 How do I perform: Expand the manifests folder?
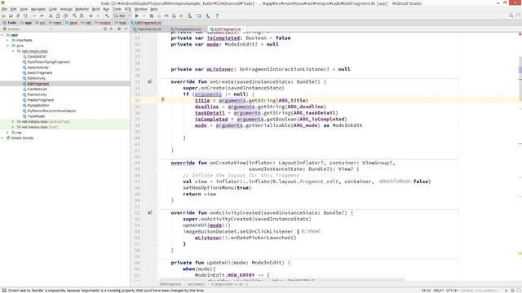click(7, 40)
